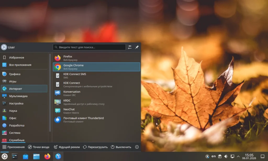Launch Firefox from the Internet list

click(96, 58)
